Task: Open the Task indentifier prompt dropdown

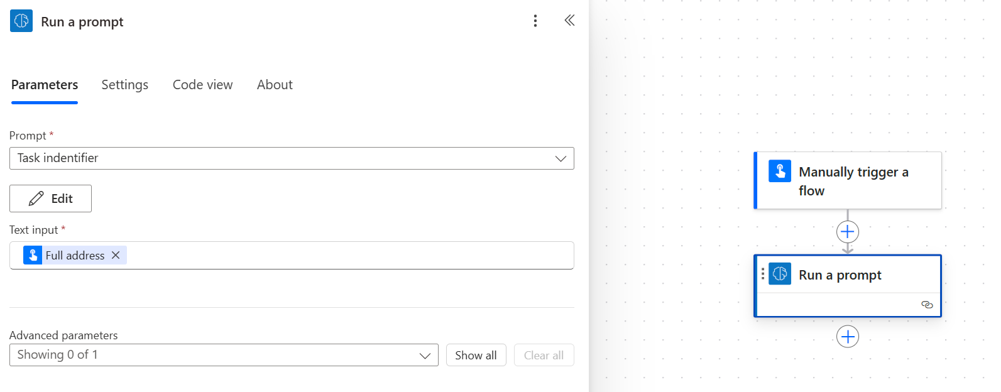Action: tap(559, 158)
